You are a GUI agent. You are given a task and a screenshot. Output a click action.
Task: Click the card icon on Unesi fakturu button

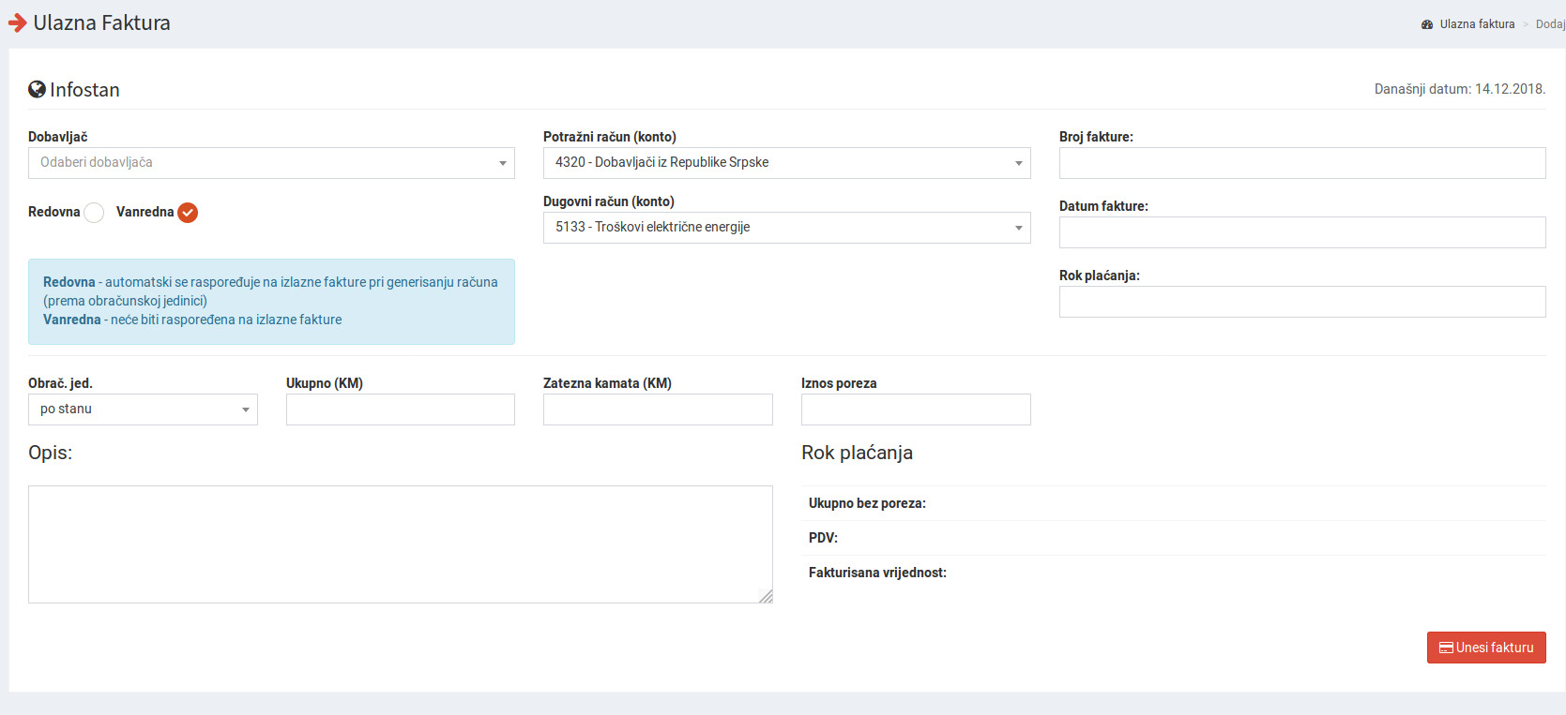[1446, 648]
